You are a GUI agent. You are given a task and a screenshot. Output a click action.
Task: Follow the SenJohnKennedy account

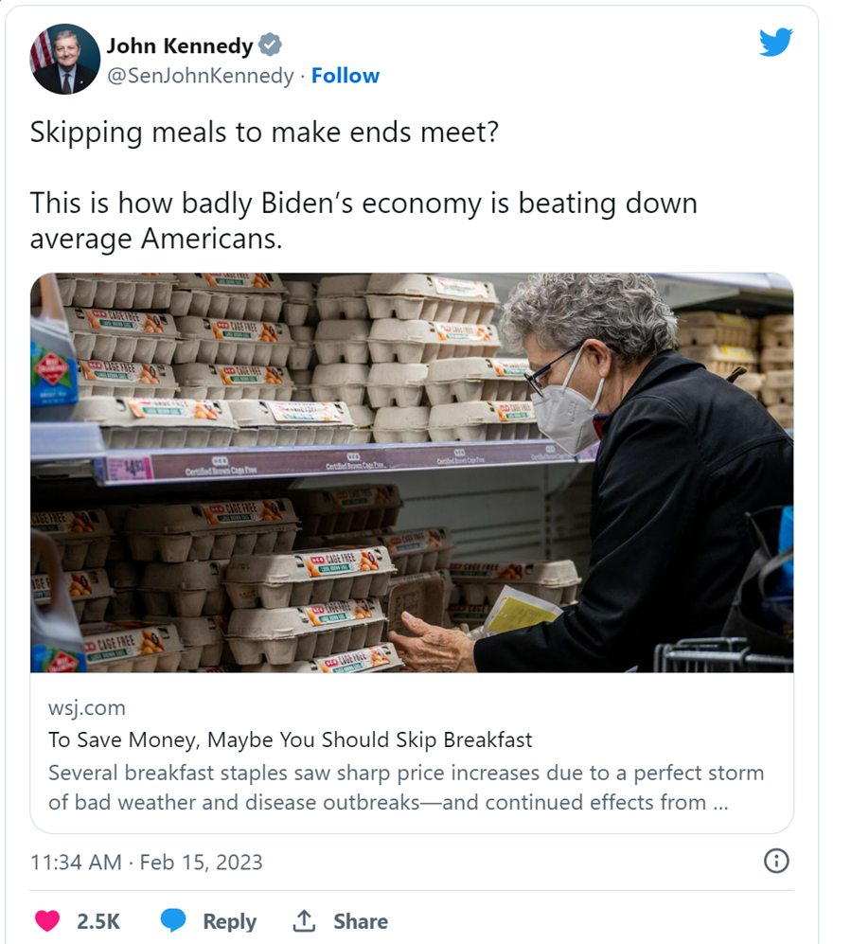click(346, 76)
